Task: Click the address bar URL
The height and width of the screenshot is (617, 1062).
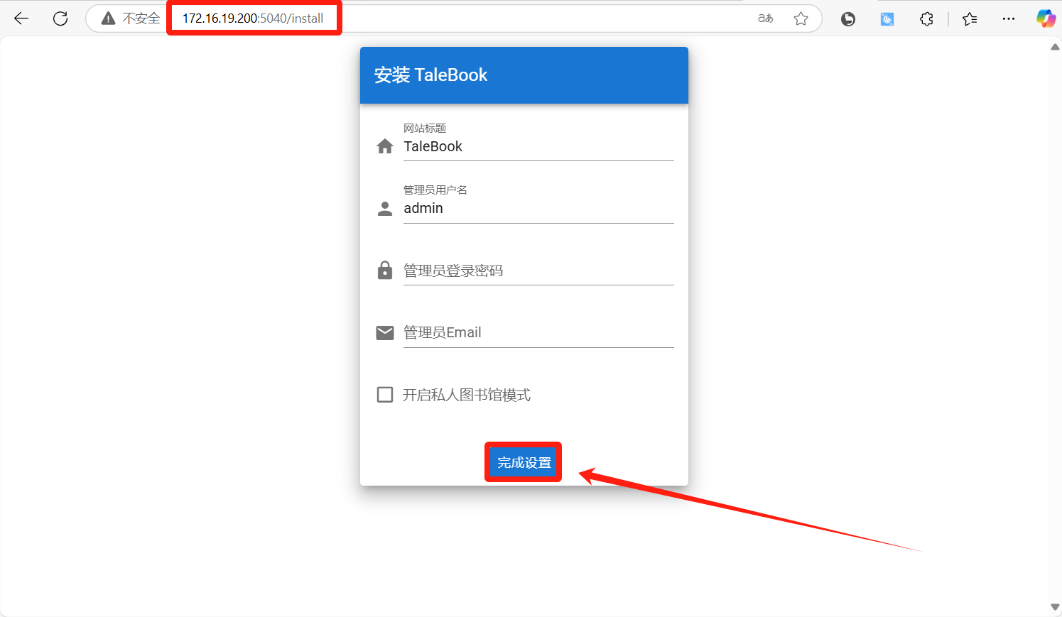Action: (253, 18)
